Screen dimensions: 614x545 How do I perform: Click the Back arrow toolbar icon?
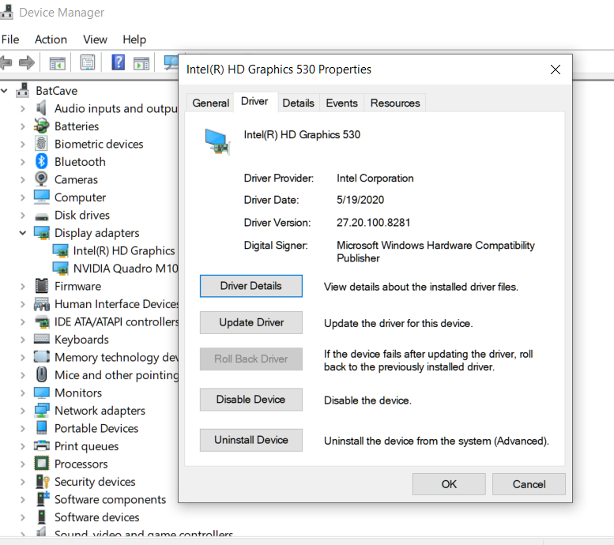[x=6, y=62]
